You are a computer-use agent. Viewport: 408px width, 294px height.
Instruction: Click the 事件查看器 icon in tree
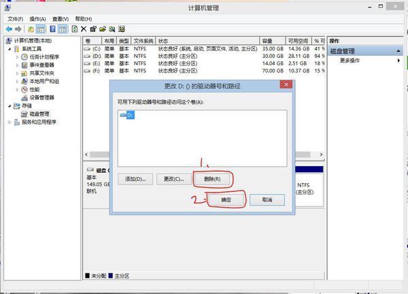[24, 65]
